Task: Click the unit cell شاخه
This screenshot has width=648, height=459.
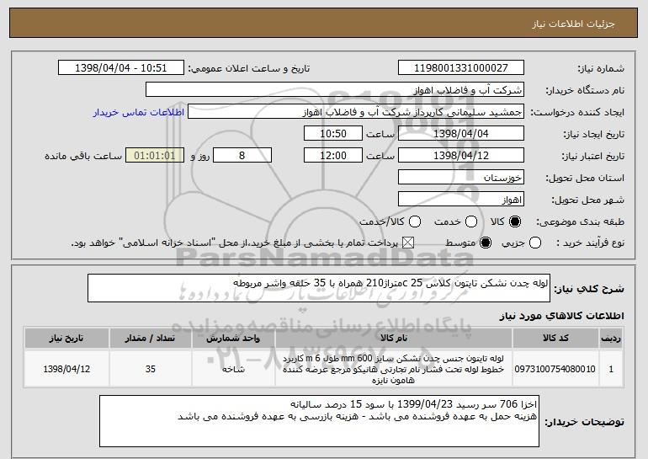Action: (x=233, y=369)
